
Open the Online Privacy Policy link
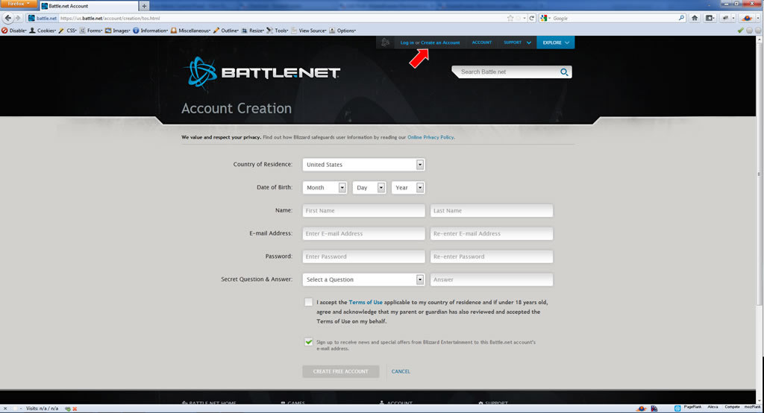point(430,137)
